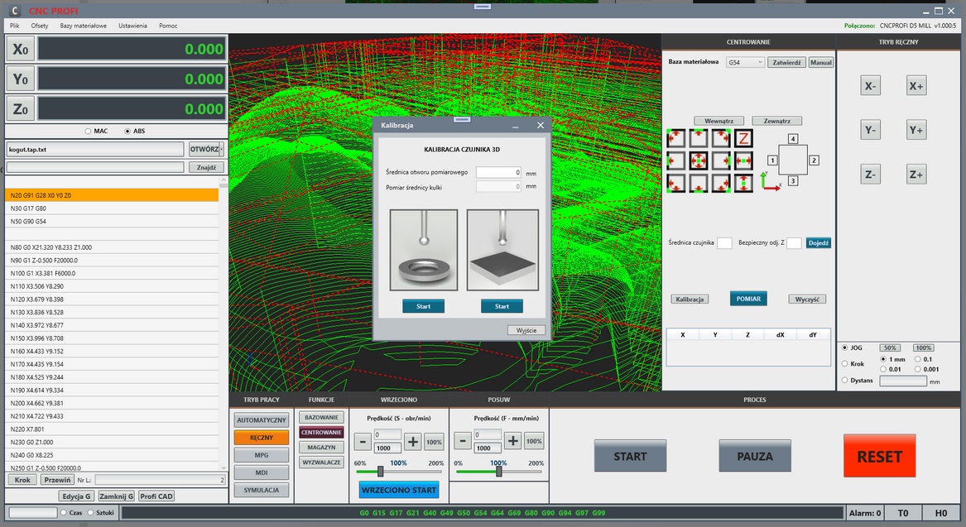Select the vertical Y-axis centering icon
The width and height of the screenshot is (966, 527).
pos(743,184)
